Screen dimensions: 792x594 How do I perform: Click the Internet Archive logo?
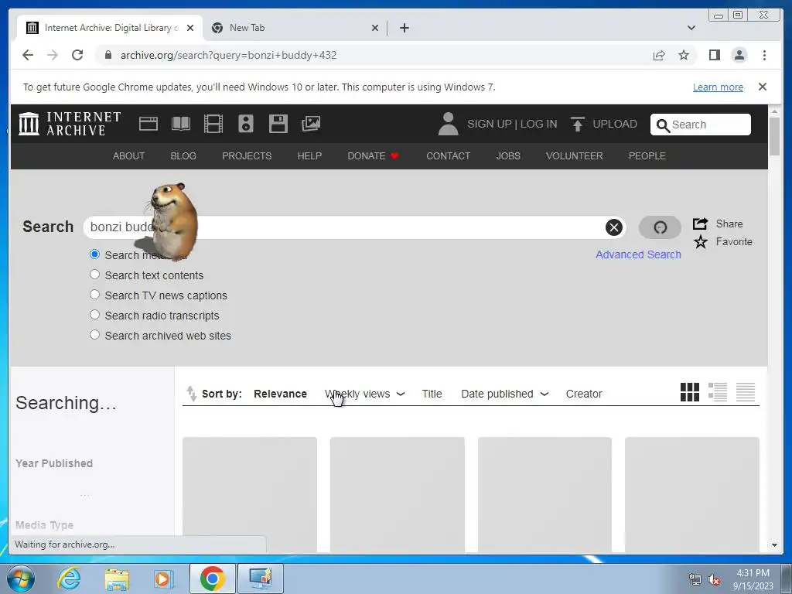tap(70, 124)
